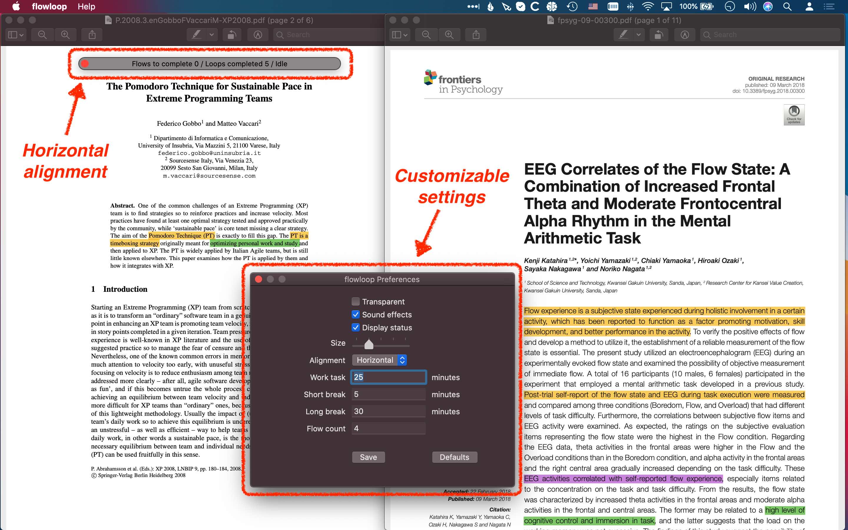This screenshot has width=848, height=530.
Task: Open user account menu bar icon
Action: (809, 6)
